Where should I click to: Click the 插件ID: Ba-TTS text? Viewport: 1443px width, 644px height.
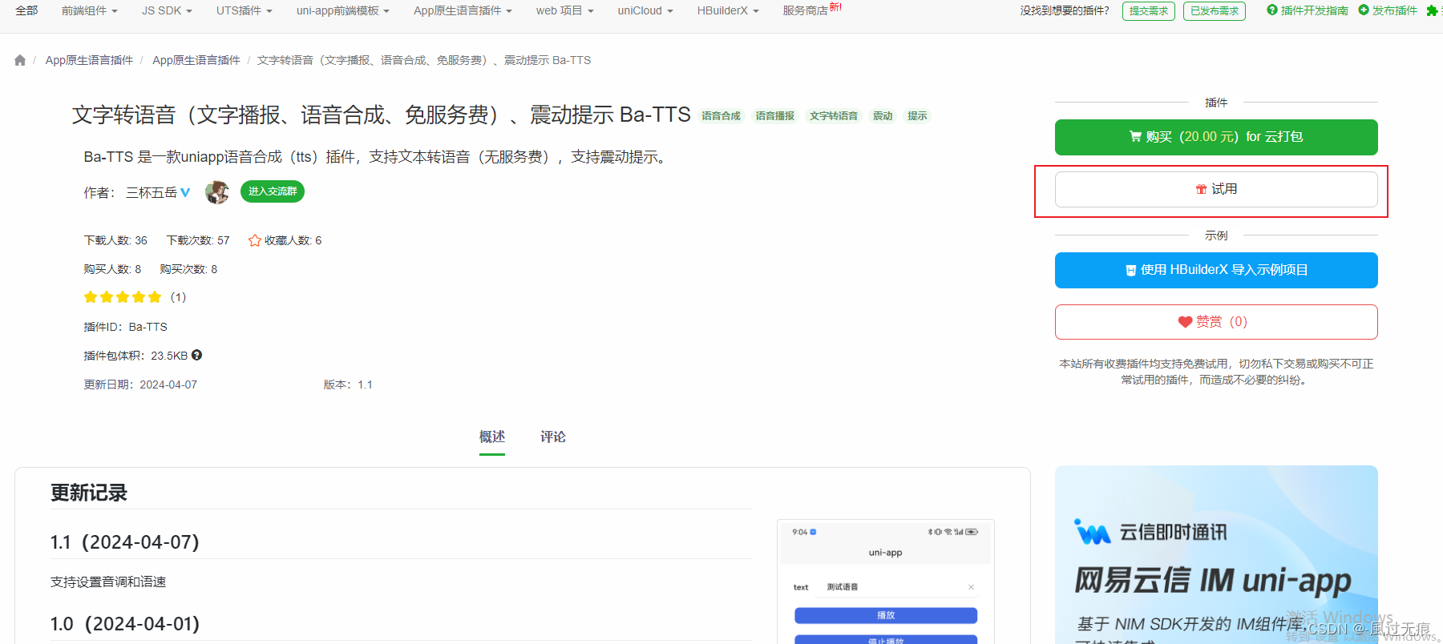(126, 327)
